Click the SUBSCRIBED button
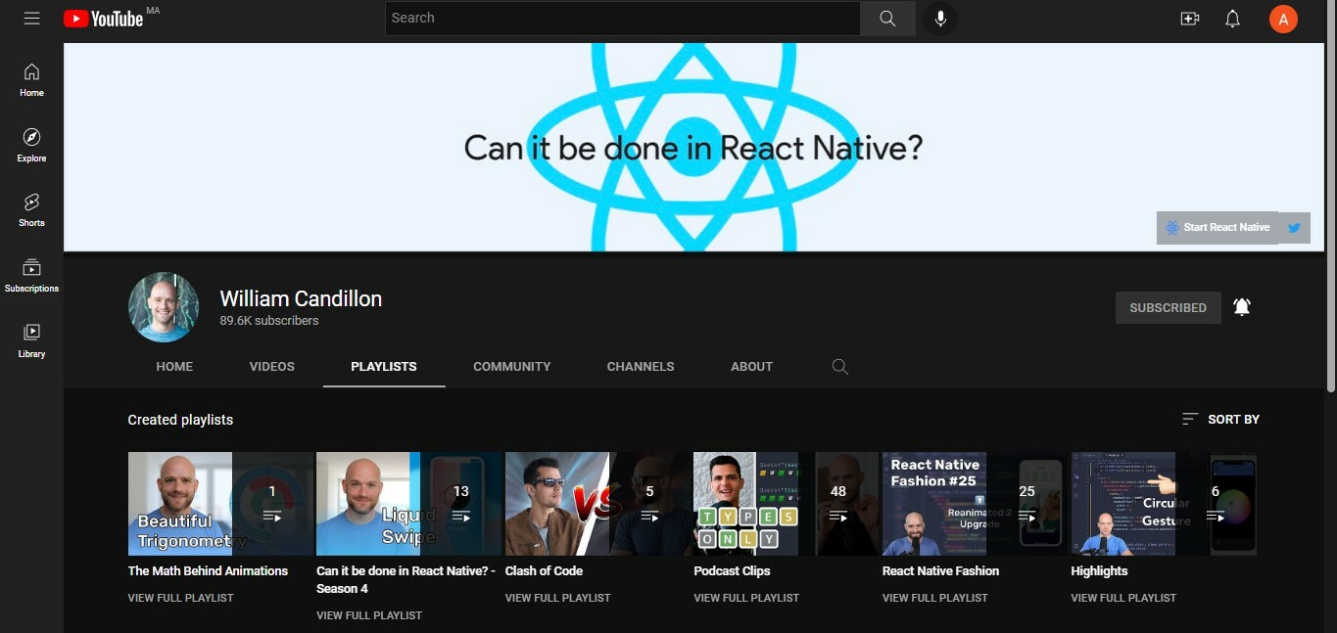This screenshot has width=1337, height=633. [1168, 307]
